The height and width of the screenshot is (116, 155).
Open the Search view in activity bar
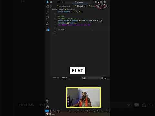48,12
